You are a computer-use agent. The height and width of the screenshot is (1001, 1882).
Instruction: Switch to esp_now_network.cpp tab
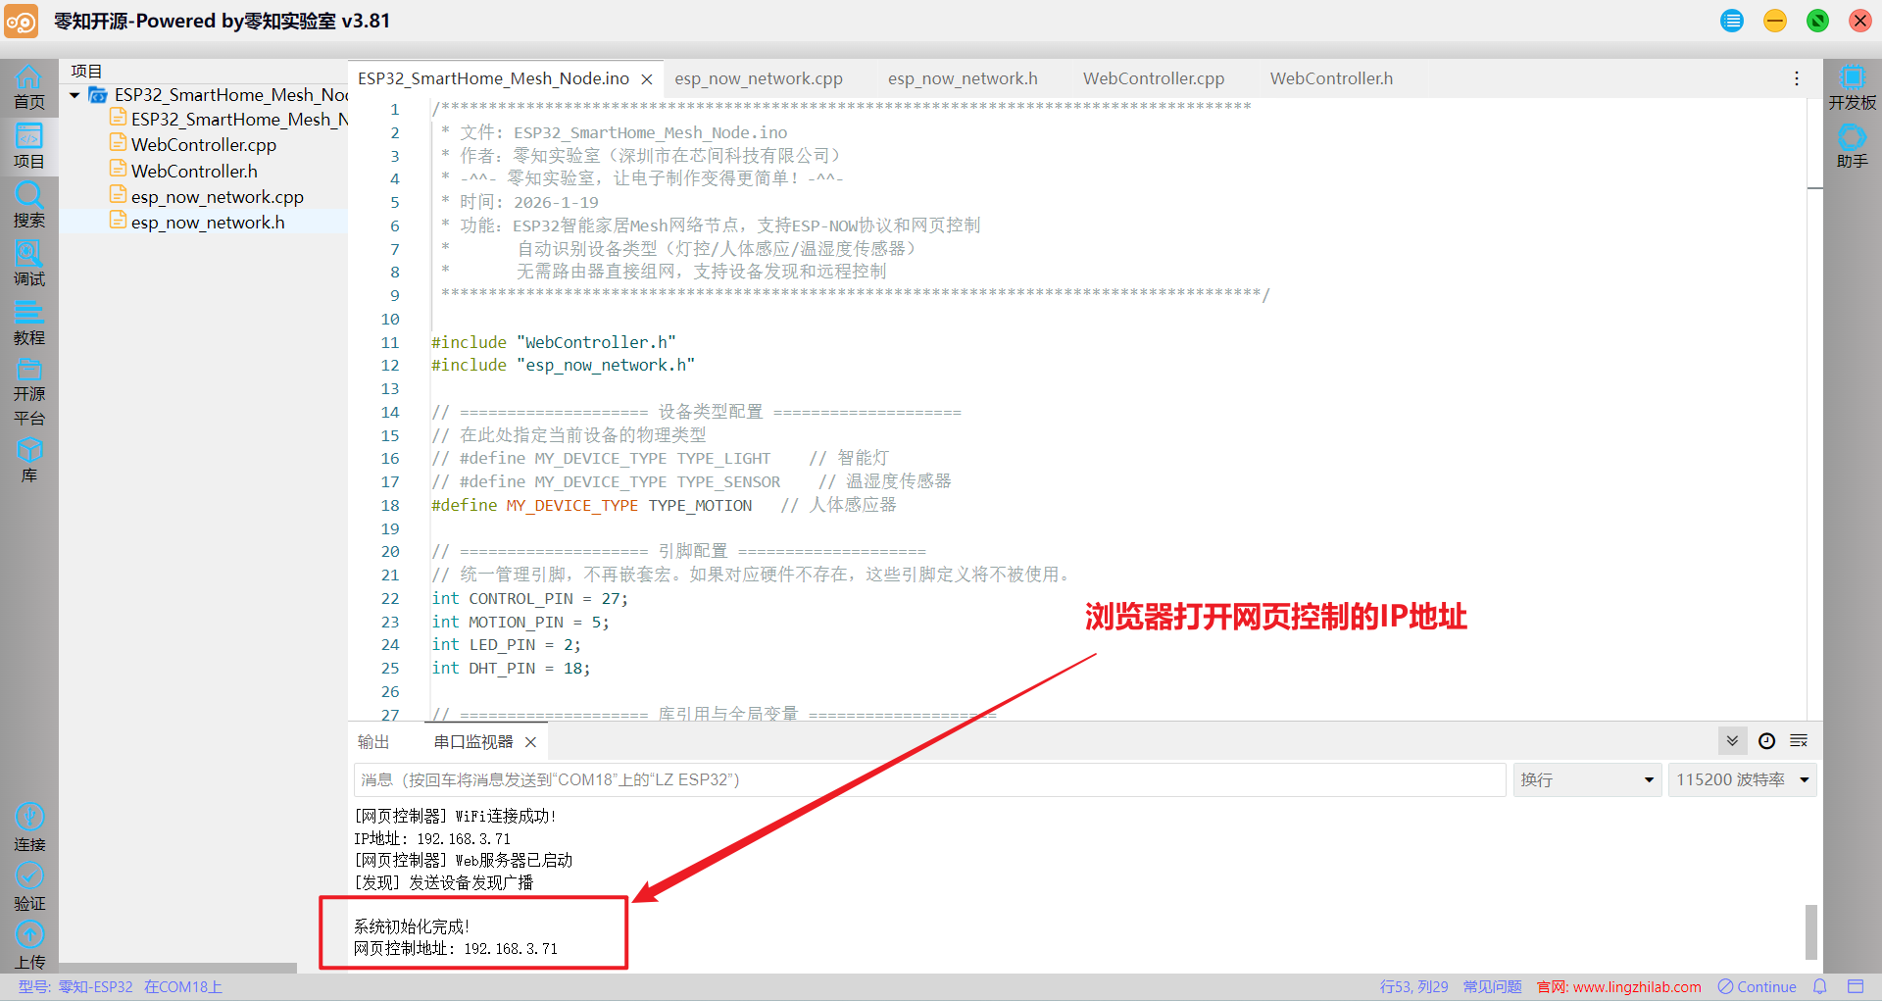tap(759, 78)
